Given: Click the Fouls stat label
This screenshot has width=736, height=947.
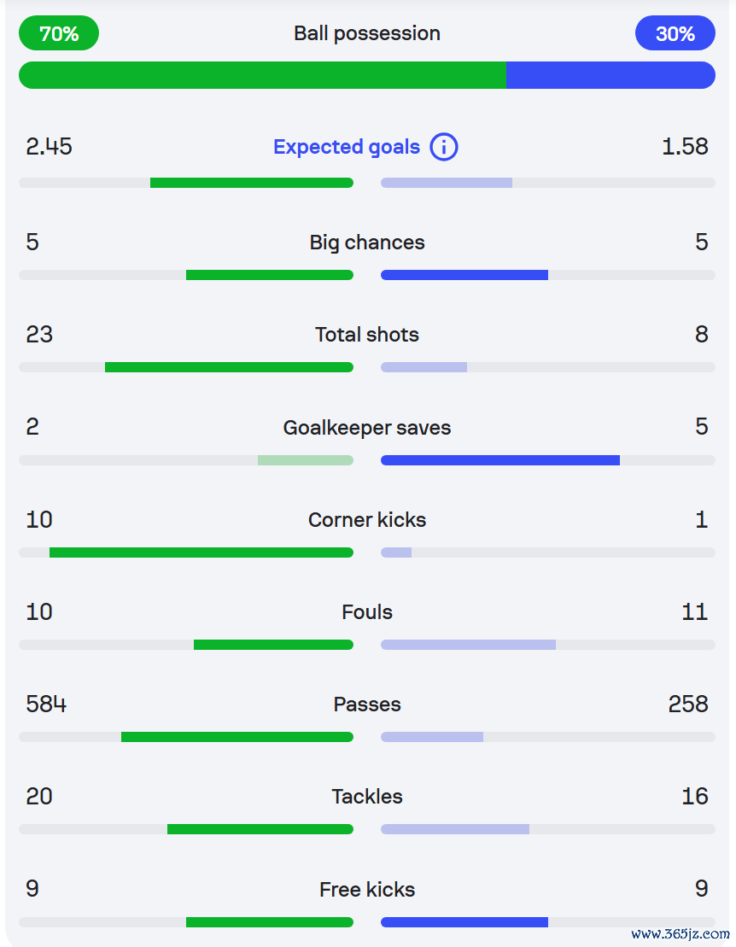Looking at the screenshot, I should [367, 612].
